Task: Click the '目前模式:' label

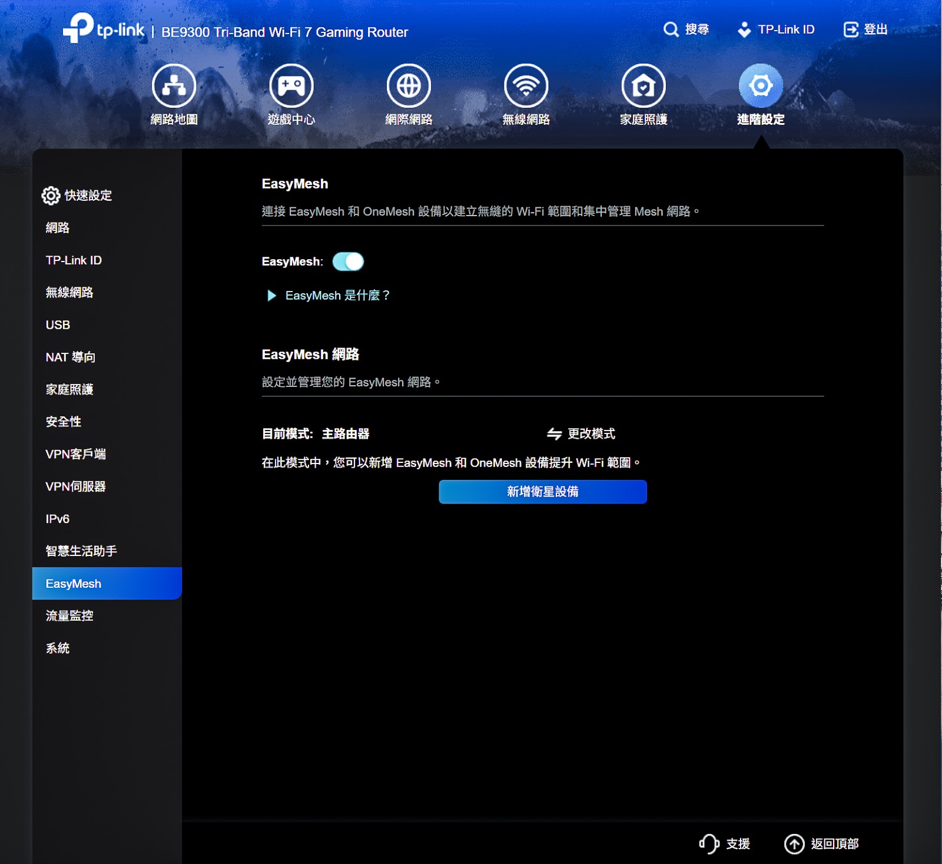Action: [287, 434]
